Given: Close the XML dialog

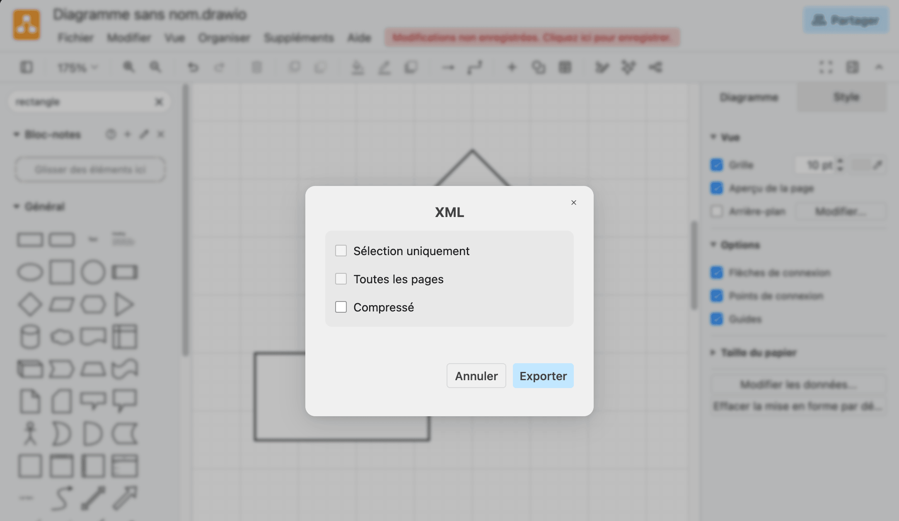Looking at the screenshot, I should (x=573, y=203).
